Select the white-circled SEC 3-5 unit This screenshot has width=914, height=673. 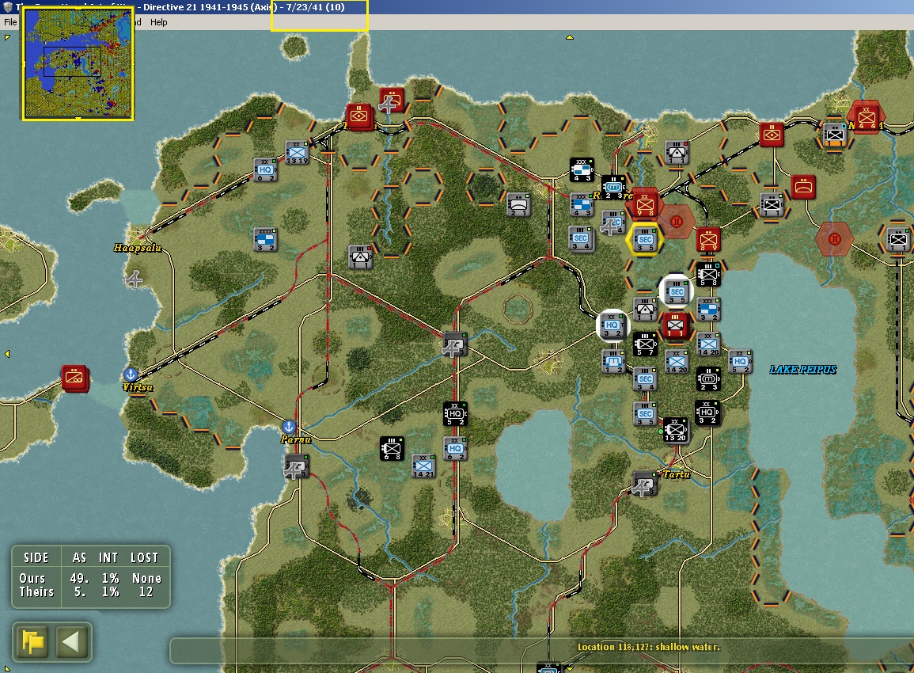point(676,291)
